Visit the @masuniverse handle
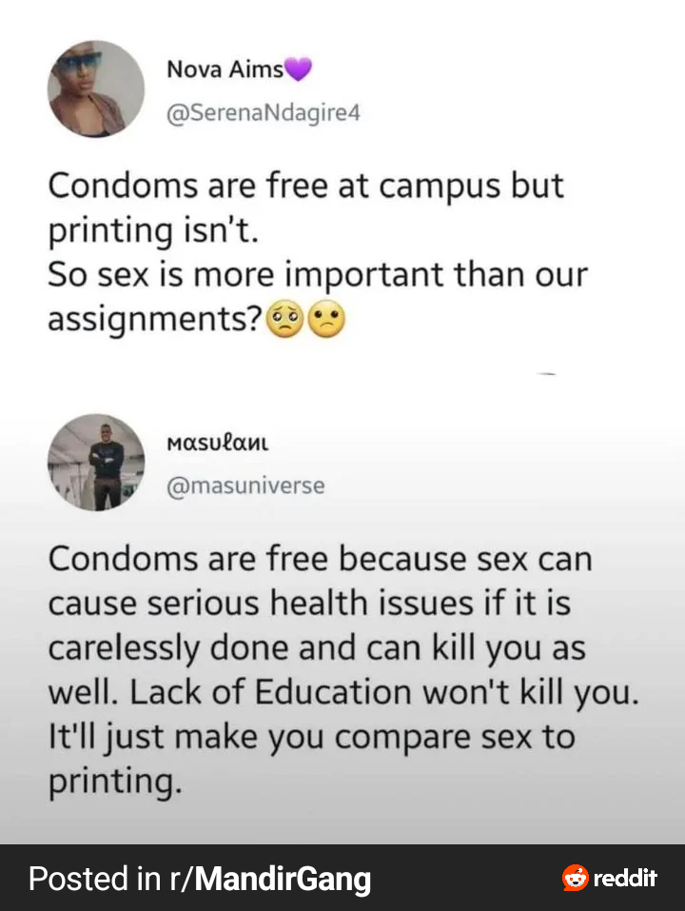 coord(245,486)
